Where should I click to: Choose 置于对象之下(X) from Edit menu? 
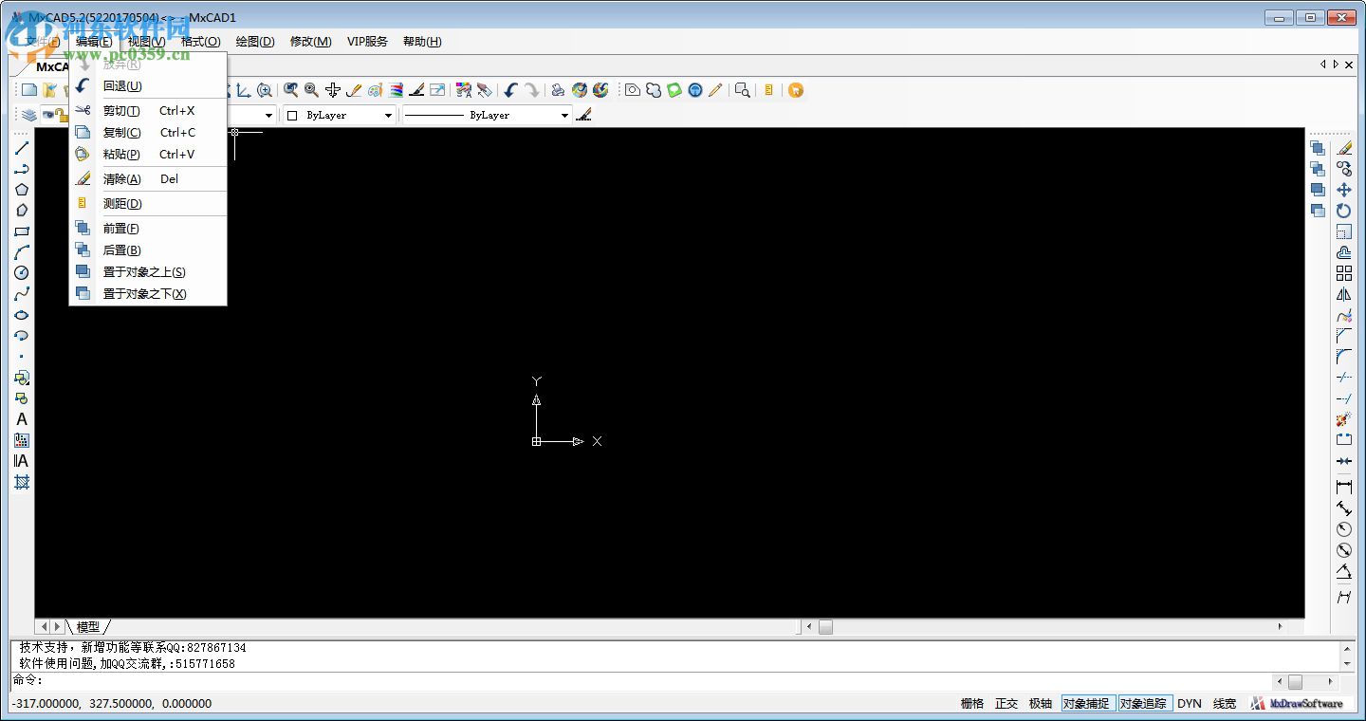point(148,294)
